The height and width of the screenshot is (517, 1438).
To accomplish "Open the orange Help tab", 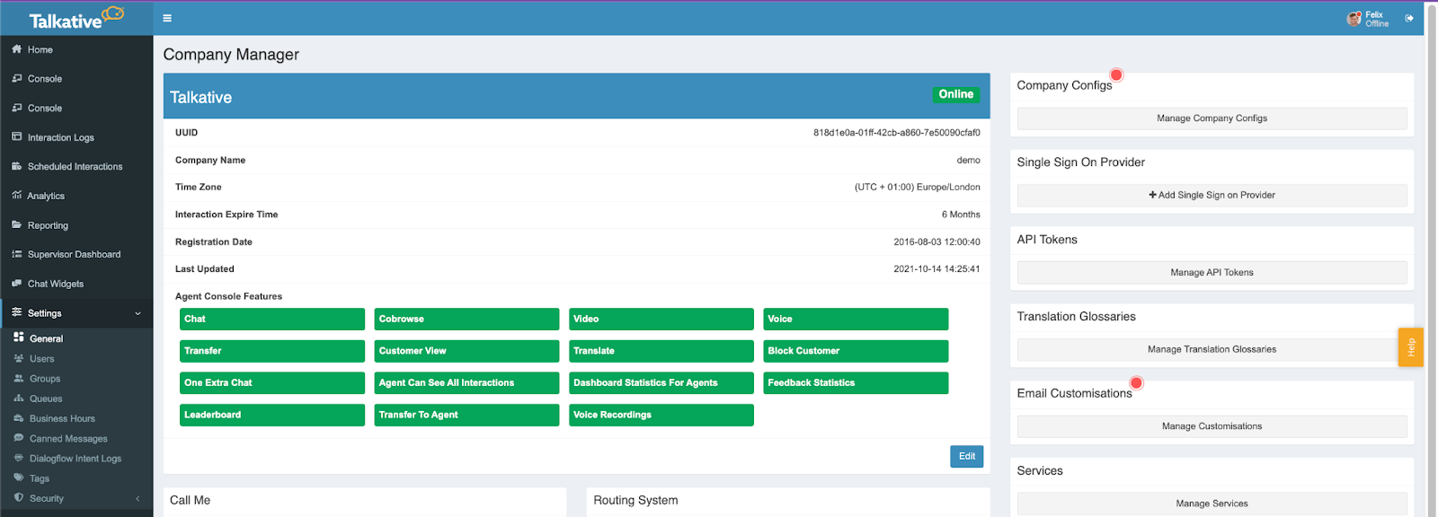I will pyautogui.click(x=1410, y=347).
